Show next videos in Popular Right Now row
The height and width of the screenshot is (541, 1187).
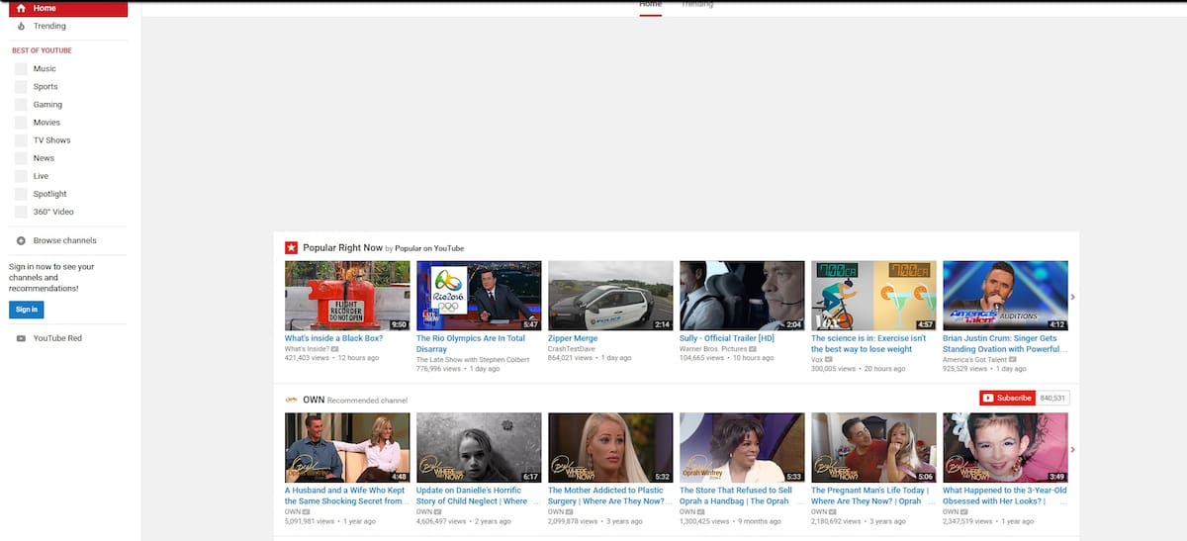[x=1073, y=296]
